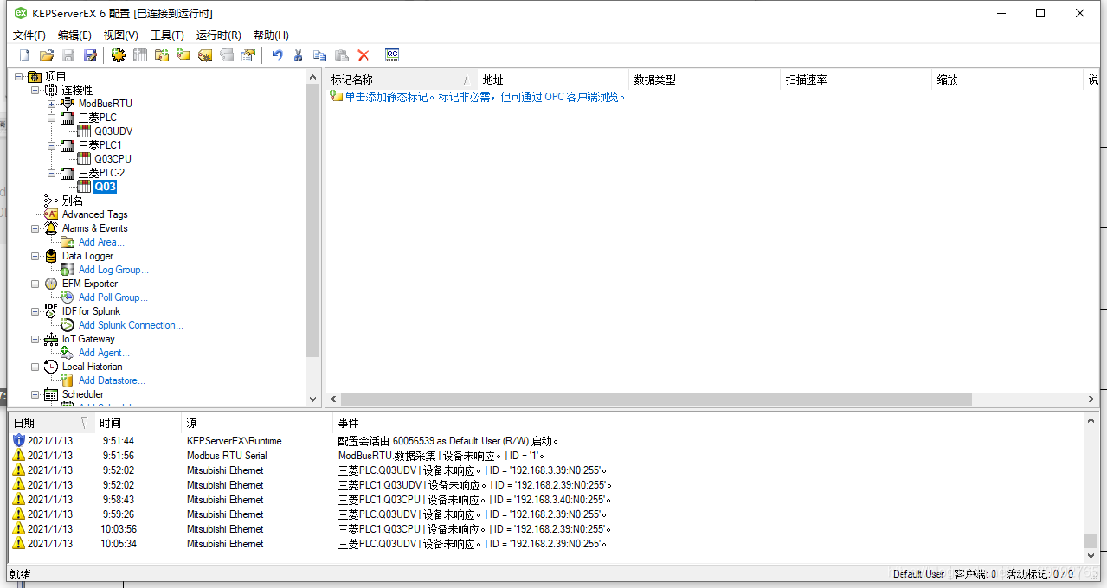
Task: Collapse the 三菱PLC channel node
Action: click(52, 118)
